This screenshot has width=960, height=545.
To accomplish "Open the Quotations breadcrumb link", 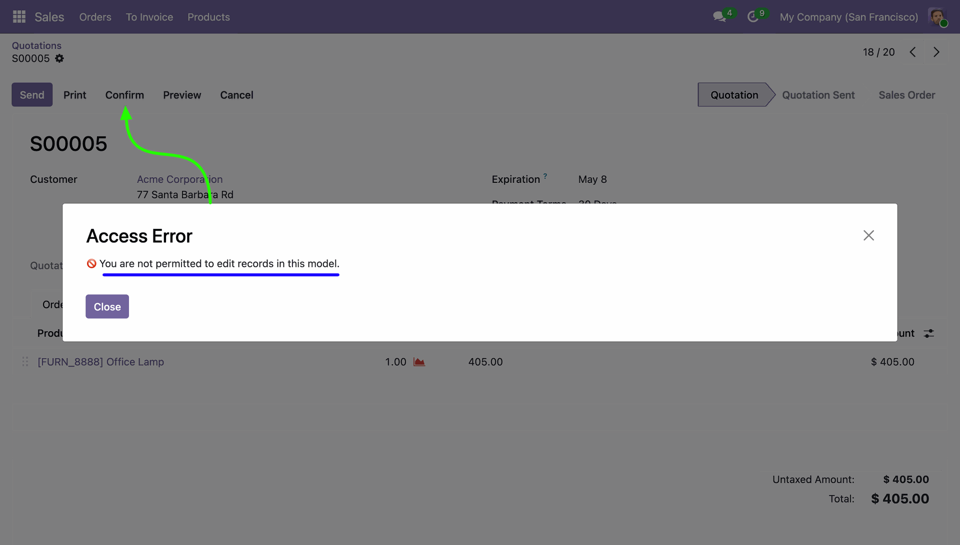I will coord(36,45).
